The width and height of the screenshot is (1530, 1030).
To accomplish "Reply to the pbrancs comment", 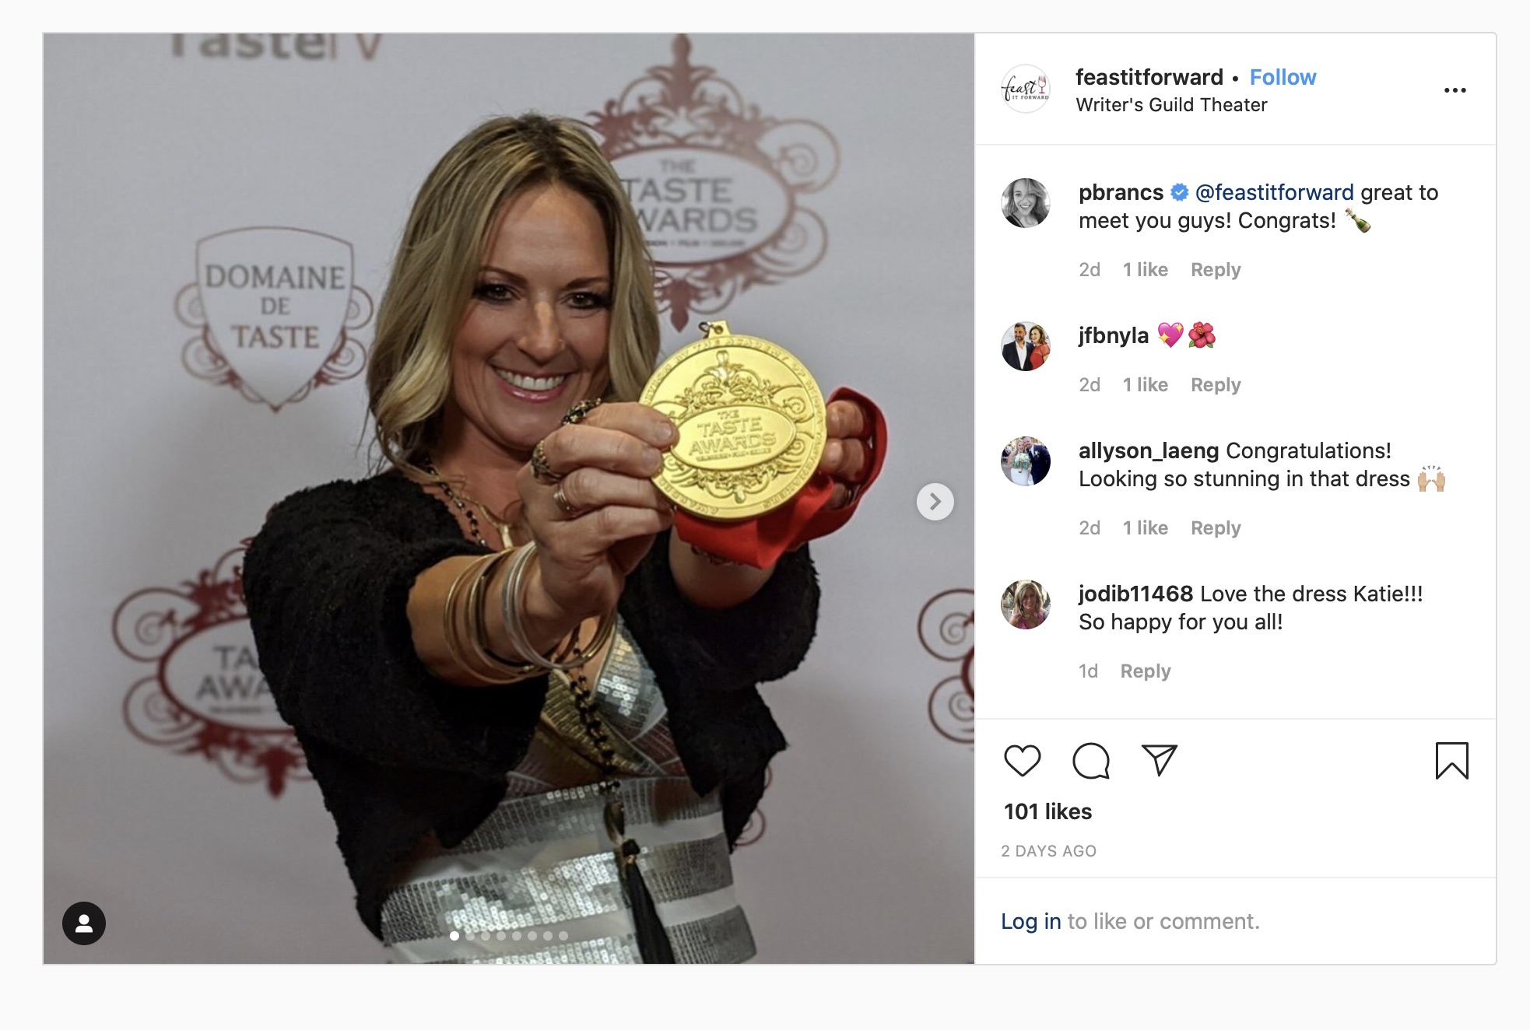I will pyautogui.click(x=1216, y=270).
